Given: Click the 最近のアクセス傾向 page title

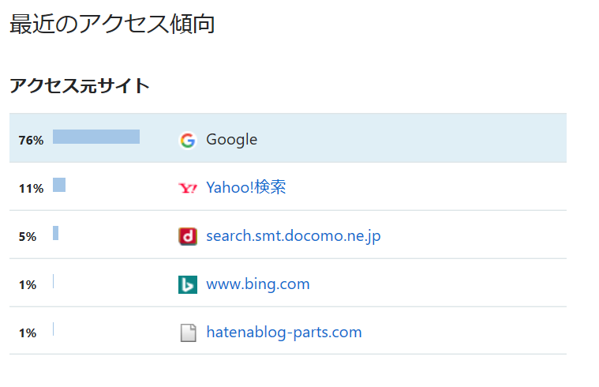Looking at the screenshot, I should [x=112, y=24].
